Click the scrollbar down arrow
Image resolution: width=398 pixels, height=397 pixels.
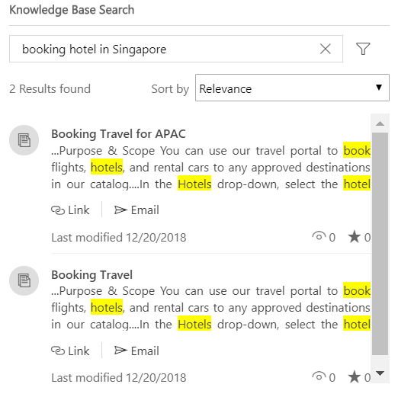(380, 373)
